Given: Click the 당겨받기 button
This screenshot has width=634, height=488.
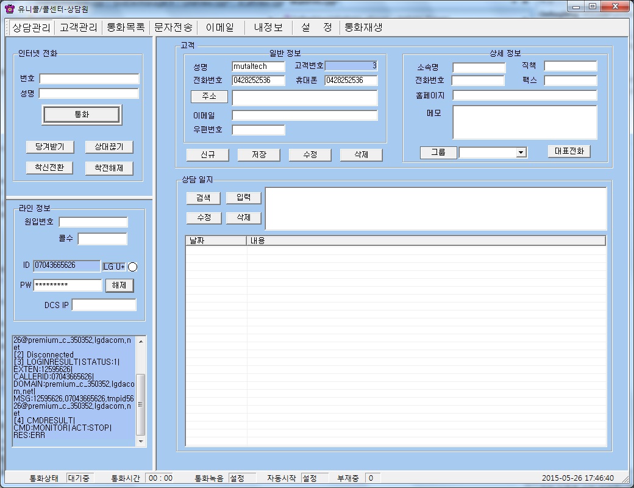Looking at the screenshot, I should [x=50, y=147].
